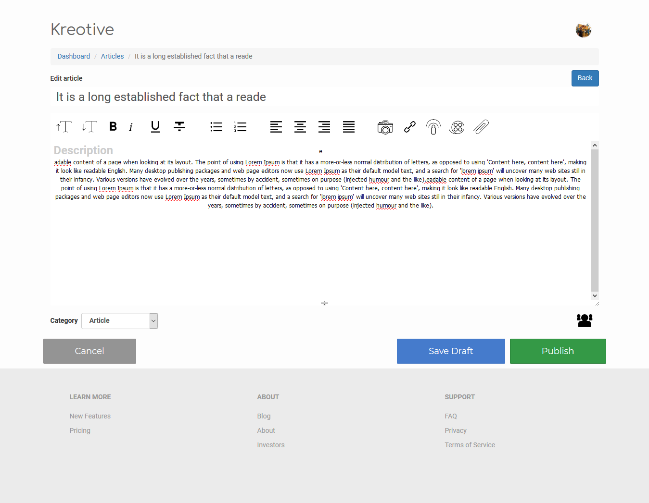This screenshot has height=503, width=649.
Task: Go to Dashboard breadcrumb link
Action: click(x=74, y=56)
